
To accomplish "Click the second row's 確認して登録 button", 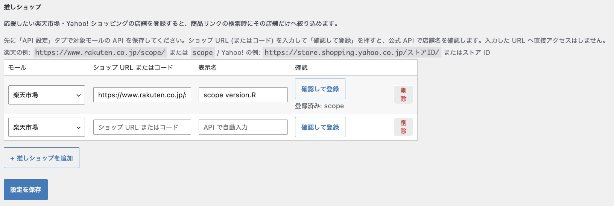I will tap(320, 127).
